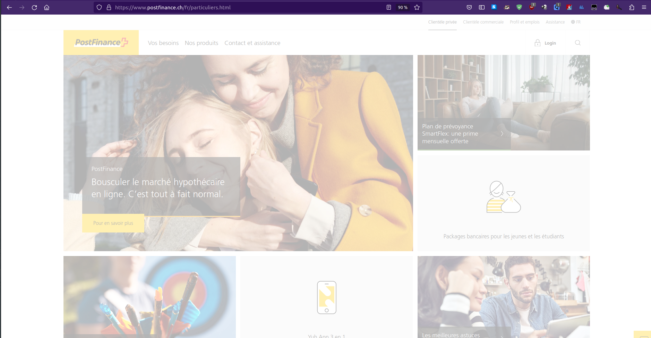
Task: Click the SmartFlex teaser chevron arrow
Action: 502,134
